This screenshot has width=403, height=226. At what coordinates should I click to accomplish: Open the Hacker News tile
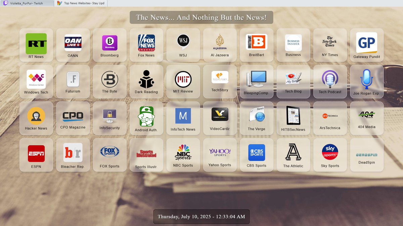36,118
